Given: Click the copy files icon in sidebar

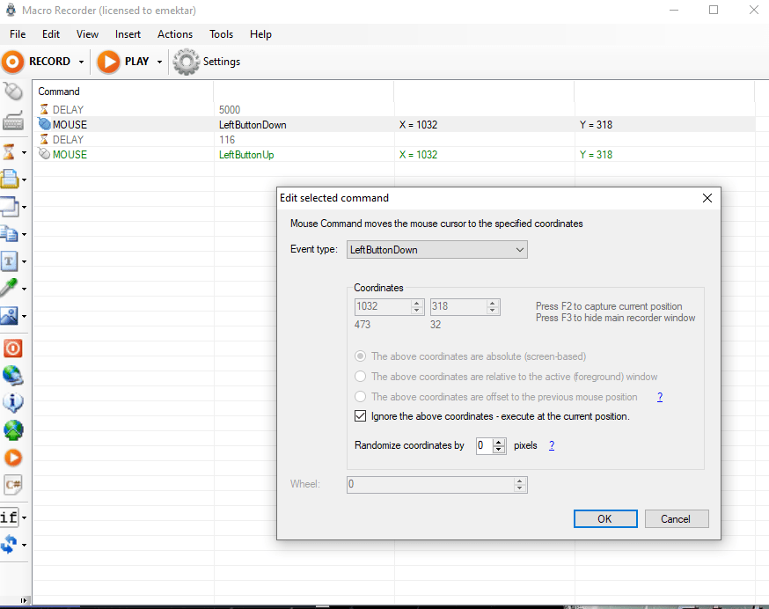Looking at the screenshot, I should [x=10, y=234].
